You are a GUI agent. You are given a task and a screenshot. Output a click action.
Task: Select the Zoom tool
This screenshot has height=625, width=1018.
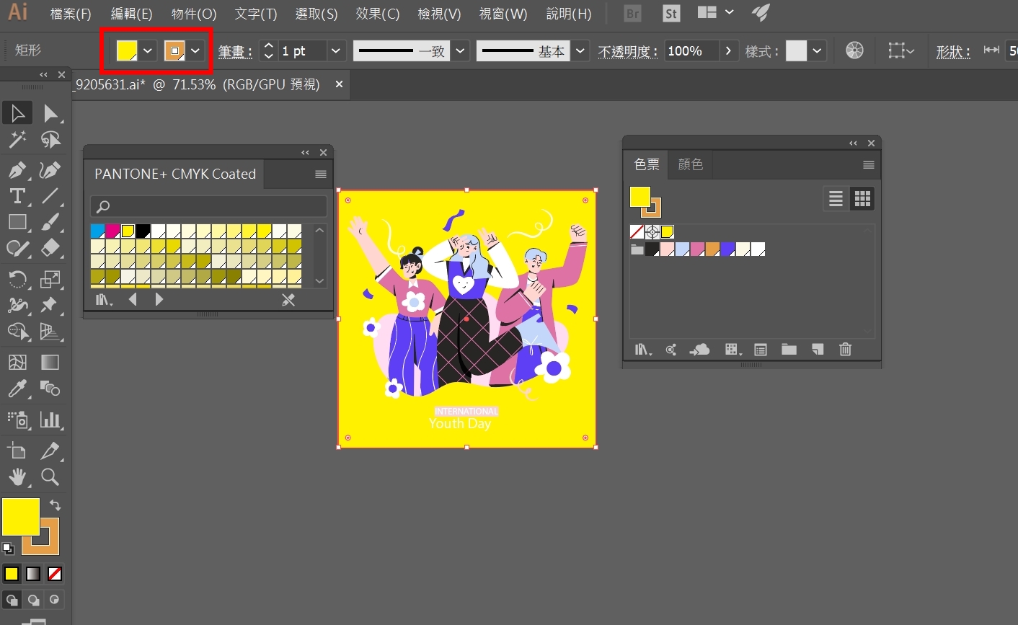point(50,476)
